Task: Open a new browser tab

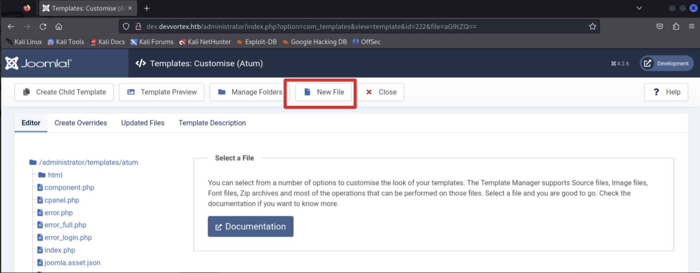Action: tap(147, 8)
